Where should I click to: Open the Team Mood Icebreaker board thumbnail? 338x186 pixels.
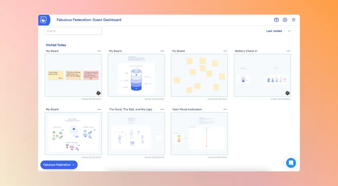199,134
